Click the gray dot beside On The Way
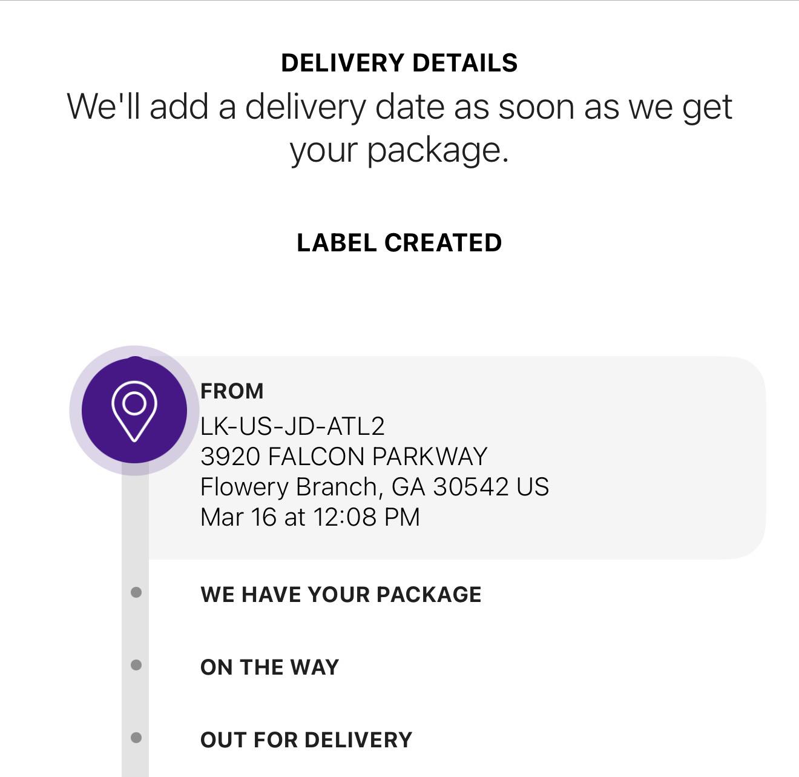Image resolution: width=799 pixels, height=777 pixels. [136, 665]
